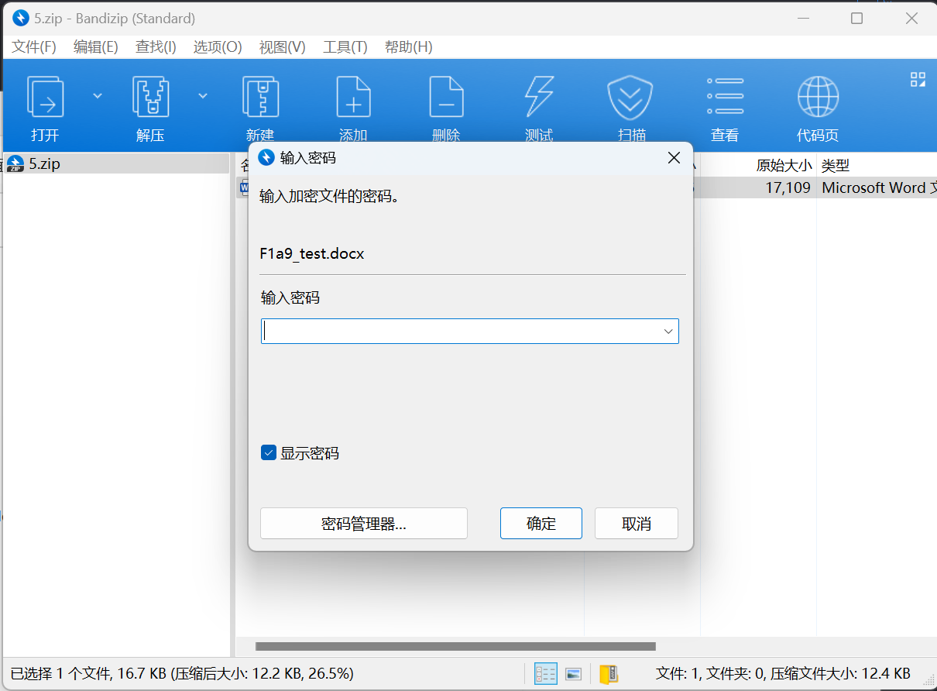Switch to details list view in status bar
Image resolution: width=937 pixels, height=691 pixels.
coord(546,674)
